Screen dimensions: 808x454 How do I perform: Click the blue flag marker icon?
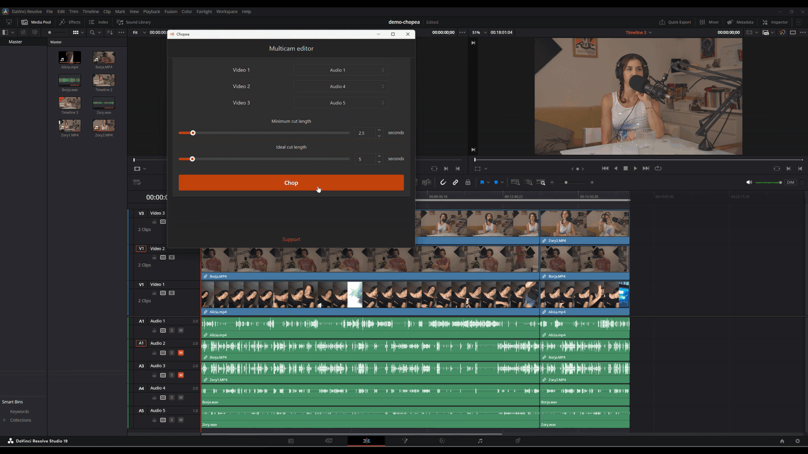[x=482, y=182]
